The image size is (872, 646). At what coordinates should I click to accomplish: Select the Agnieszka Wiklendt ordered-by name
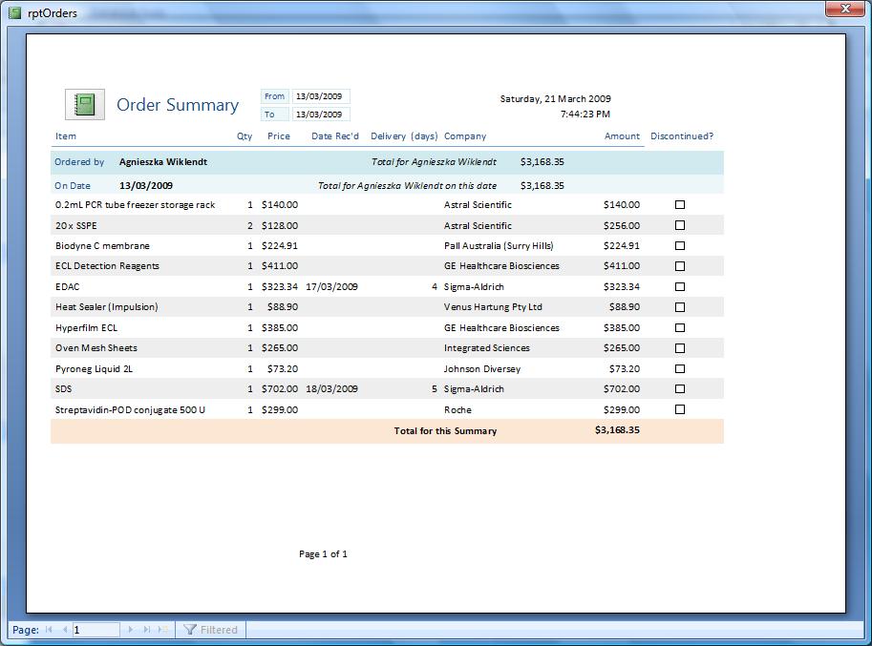point(163,162)
